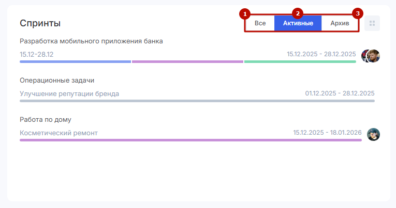
Task: Switch to the Все tab
Action: [260, 23]
